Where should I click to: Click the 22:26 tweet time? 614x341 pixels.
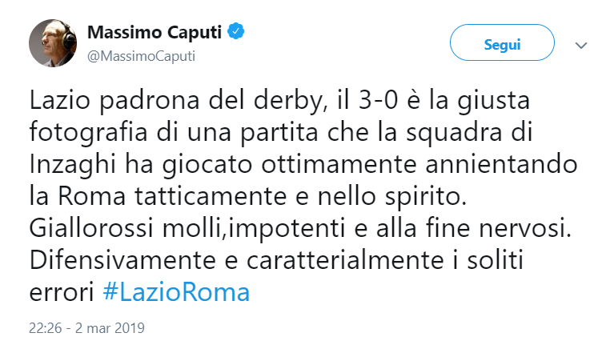(x=46, y=328)
